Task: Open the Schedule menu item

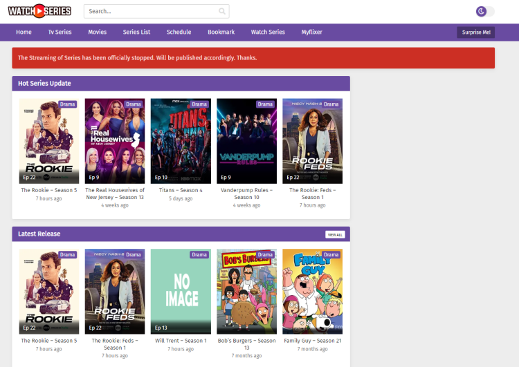Action: (179, 32)
